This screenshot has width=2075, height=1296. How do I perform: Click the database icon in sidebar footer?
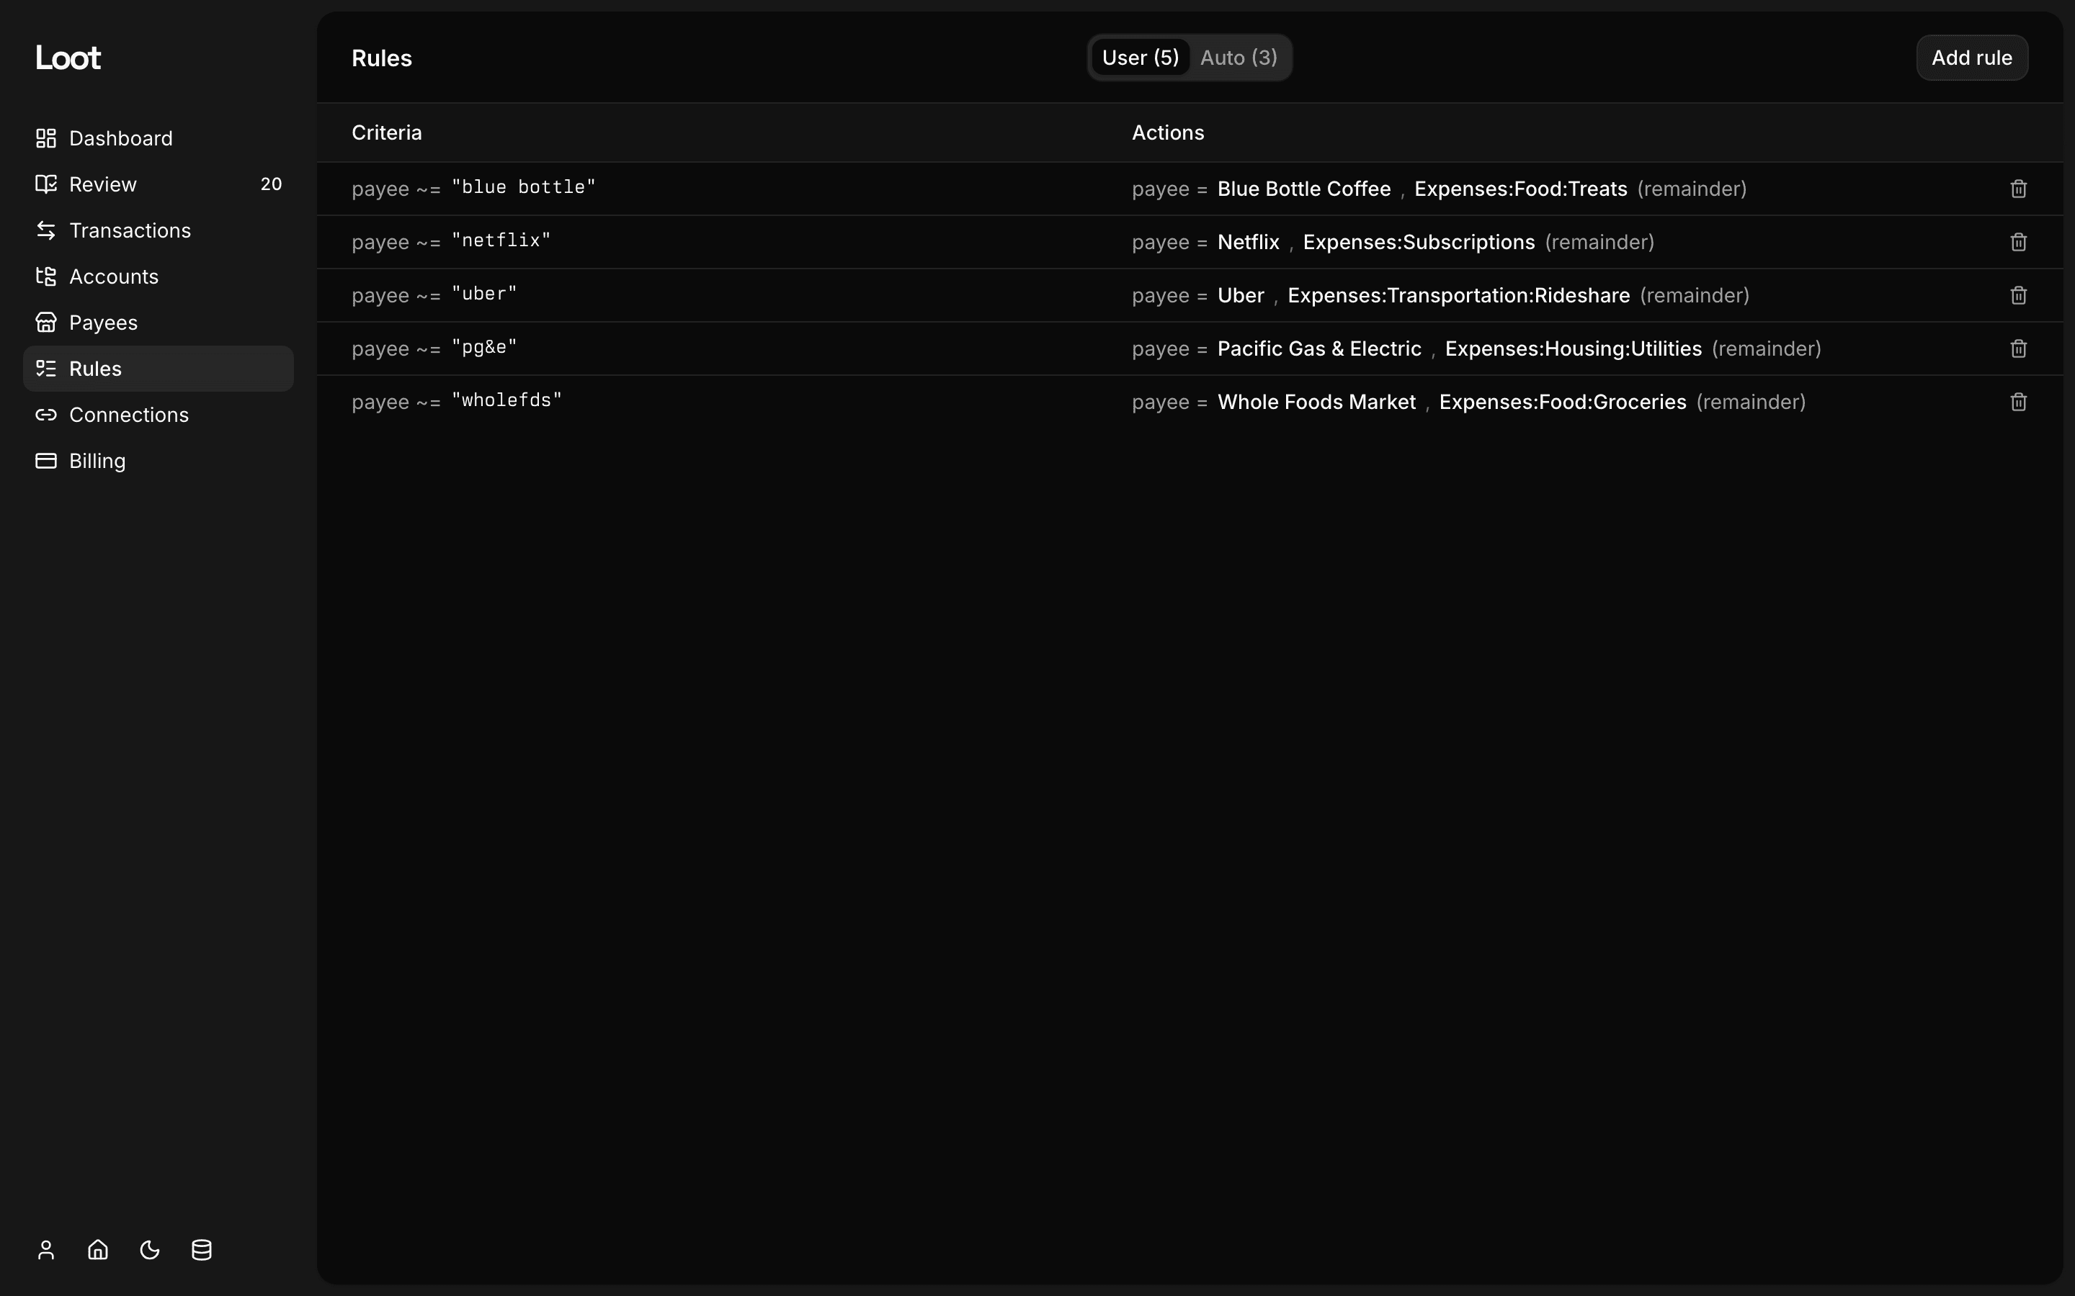(x=202, y=1250)
